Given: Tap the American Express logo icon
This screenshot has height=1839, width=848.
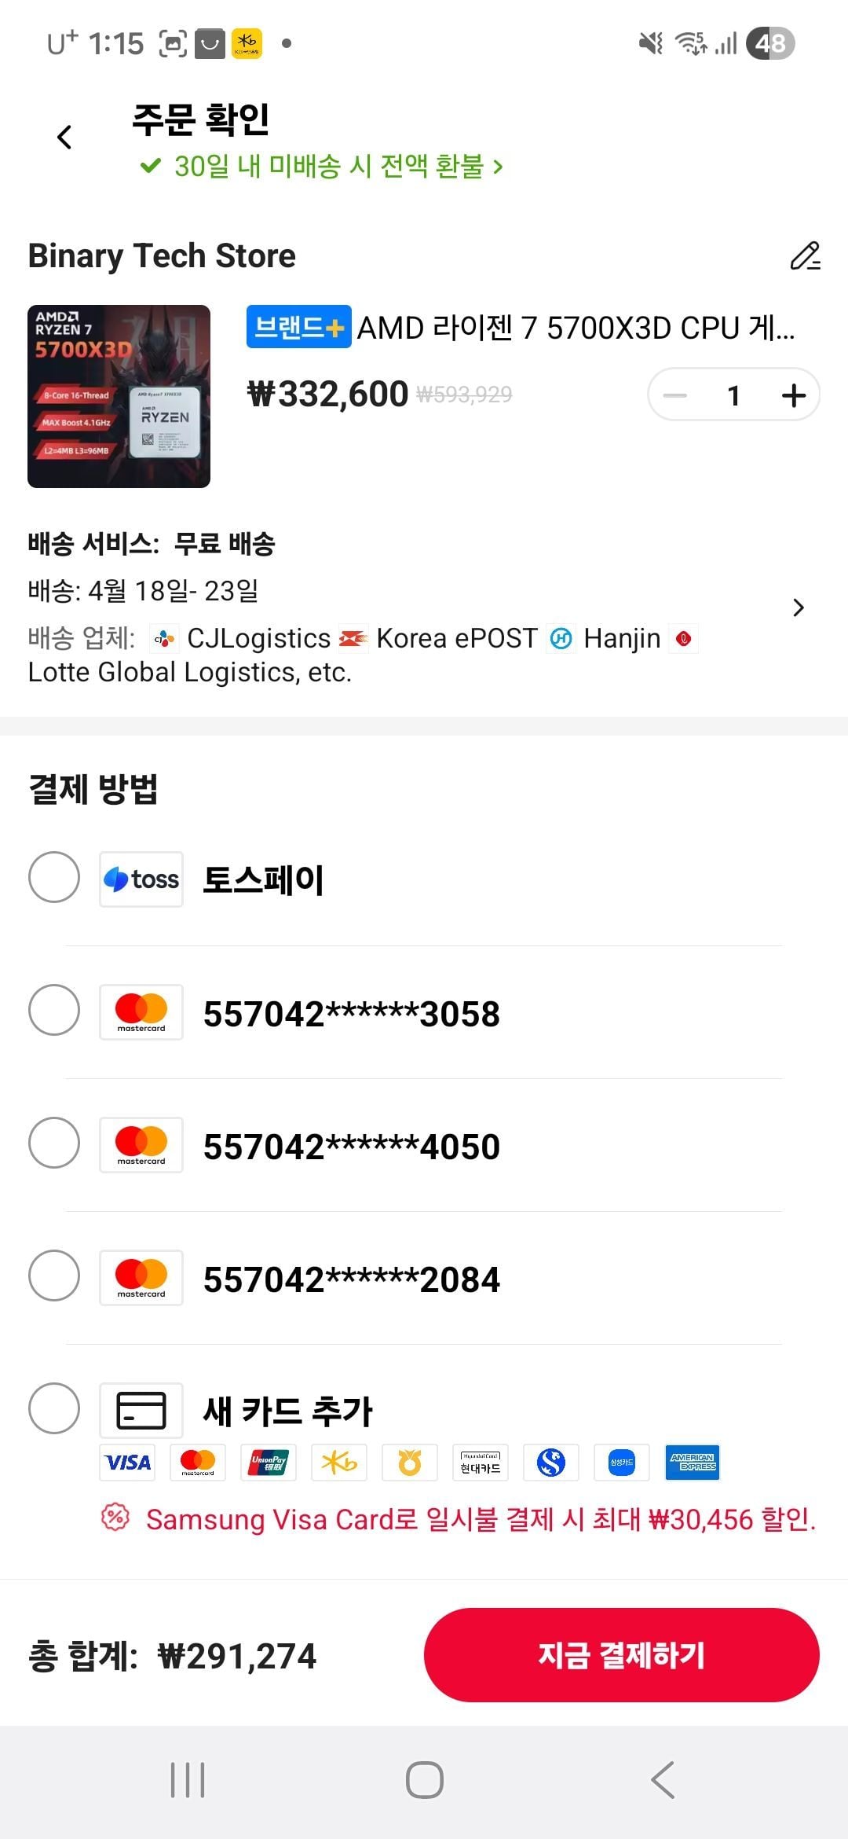Looking at the screenshot, I should click(693, 1463).
